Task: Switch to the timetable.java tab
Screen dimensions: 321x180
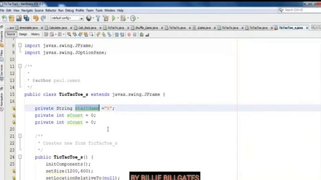Action: click(x=29, y=28)
